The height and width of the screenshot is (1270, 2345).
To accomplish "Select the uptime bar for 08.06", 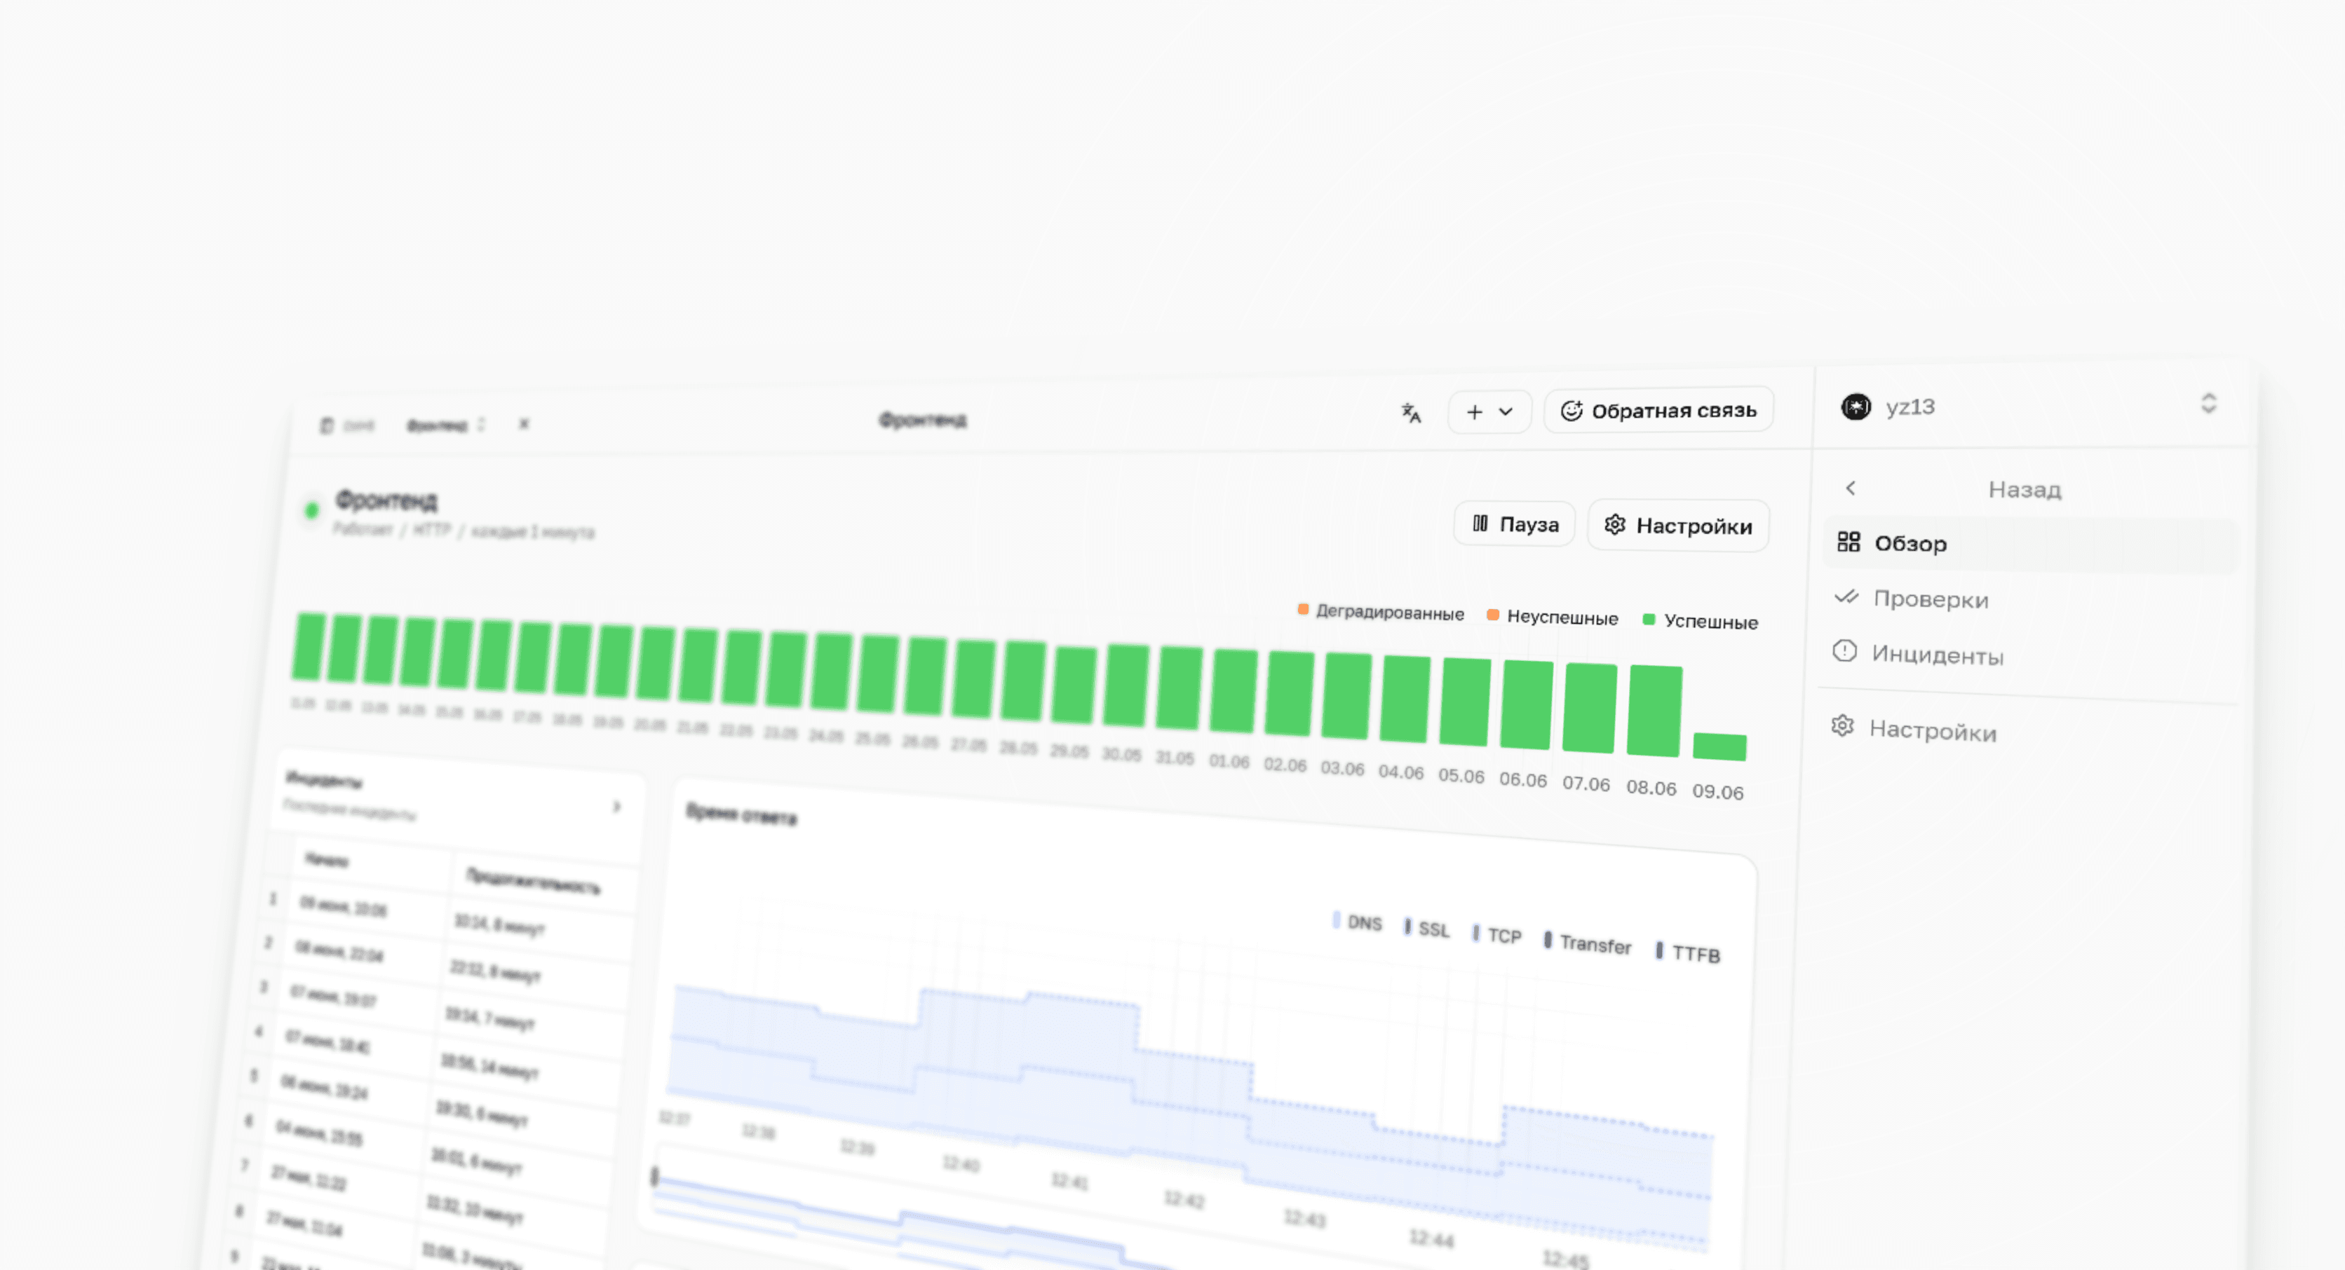I will coord(1654,711).
